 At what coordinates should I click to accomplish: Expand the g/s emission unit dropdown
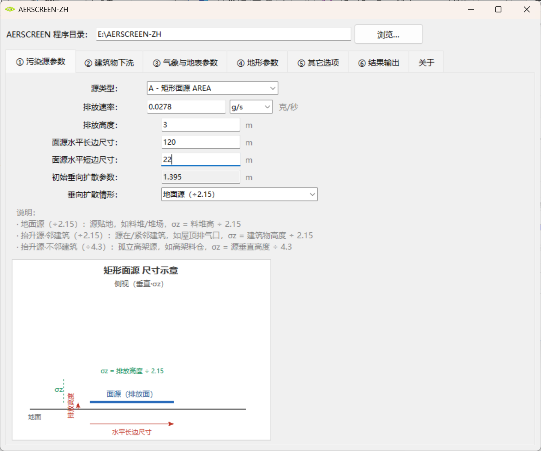click(251, 107)
